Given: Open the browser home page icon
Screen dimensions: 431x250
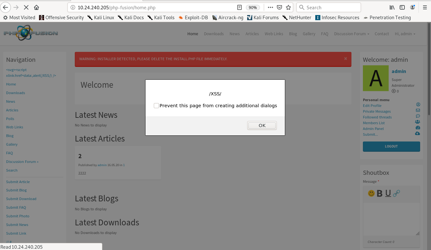Looking at the screenshot, I should (x=36, y=7).
